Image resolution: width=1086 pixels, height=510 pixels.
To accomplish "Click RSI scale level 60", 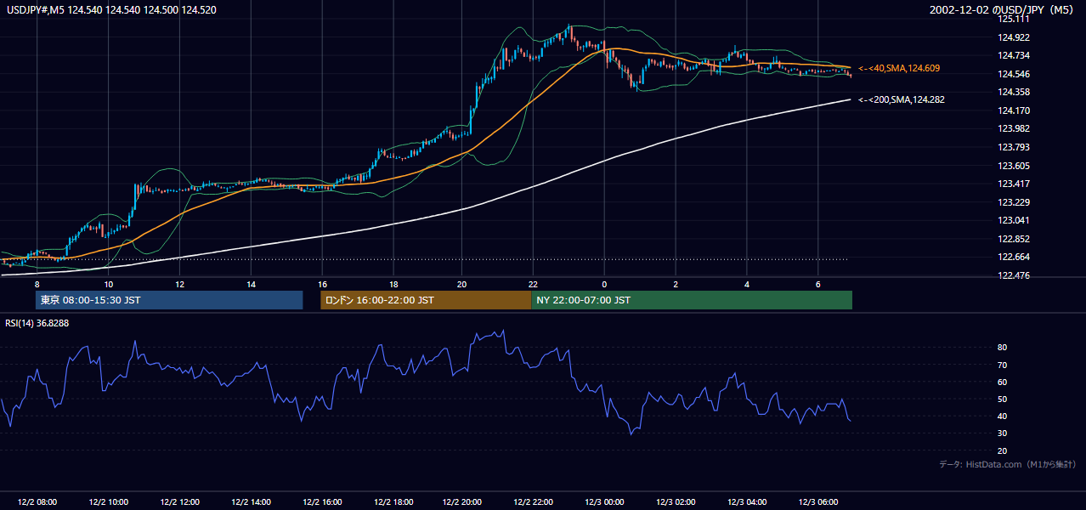I will 1003,382.
